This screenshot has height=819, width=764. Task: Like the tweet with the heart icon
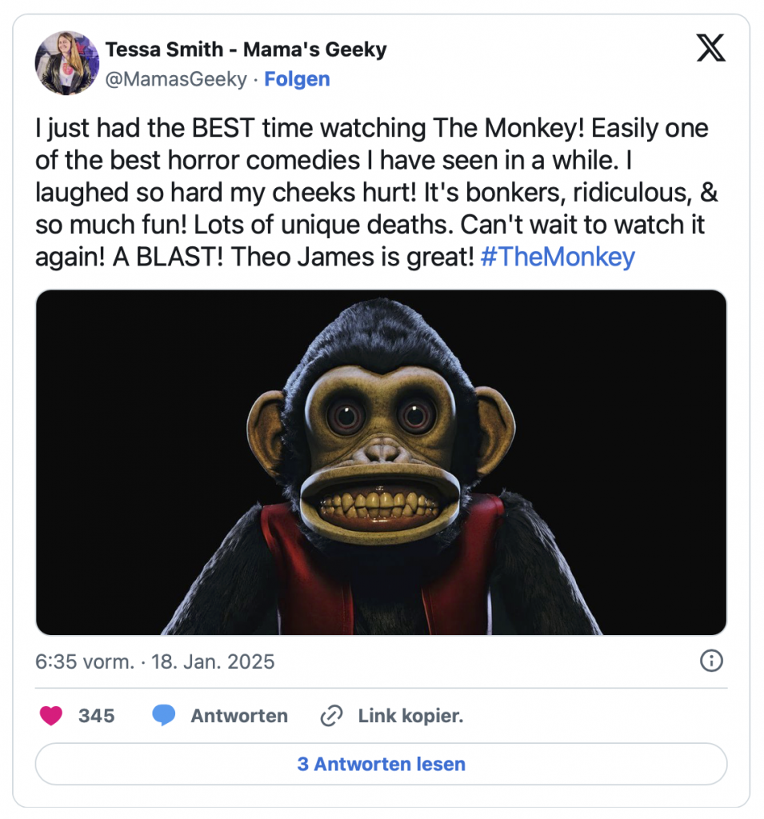(51, 716)
